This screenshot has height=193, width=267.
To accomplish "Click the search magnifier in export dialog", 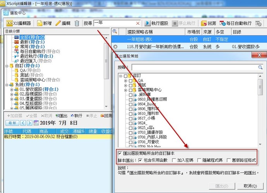I will point(260,67).
